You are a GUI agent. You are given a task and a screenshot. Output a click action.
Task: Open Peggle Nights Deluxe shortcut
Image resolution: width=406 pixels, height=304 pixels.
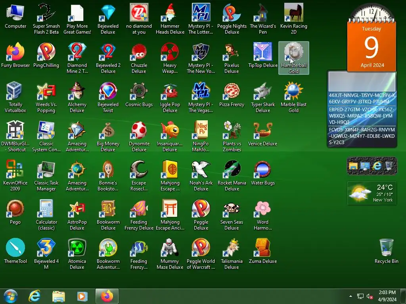pyautogui.click(x=232, y=19)
